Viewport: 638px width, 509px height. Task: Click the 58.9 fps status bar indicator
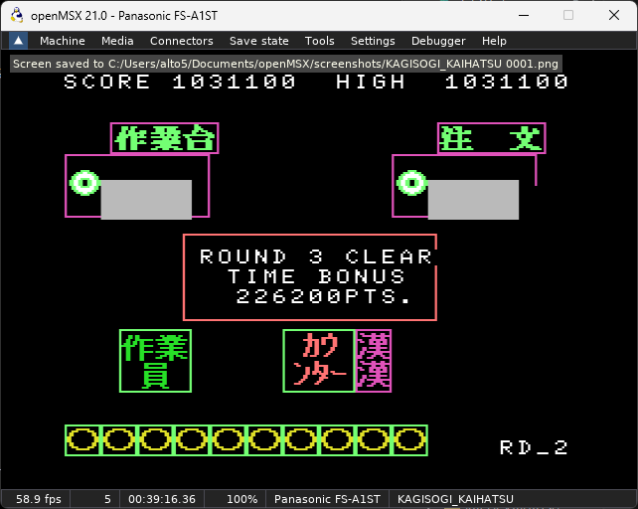[38, 498]
